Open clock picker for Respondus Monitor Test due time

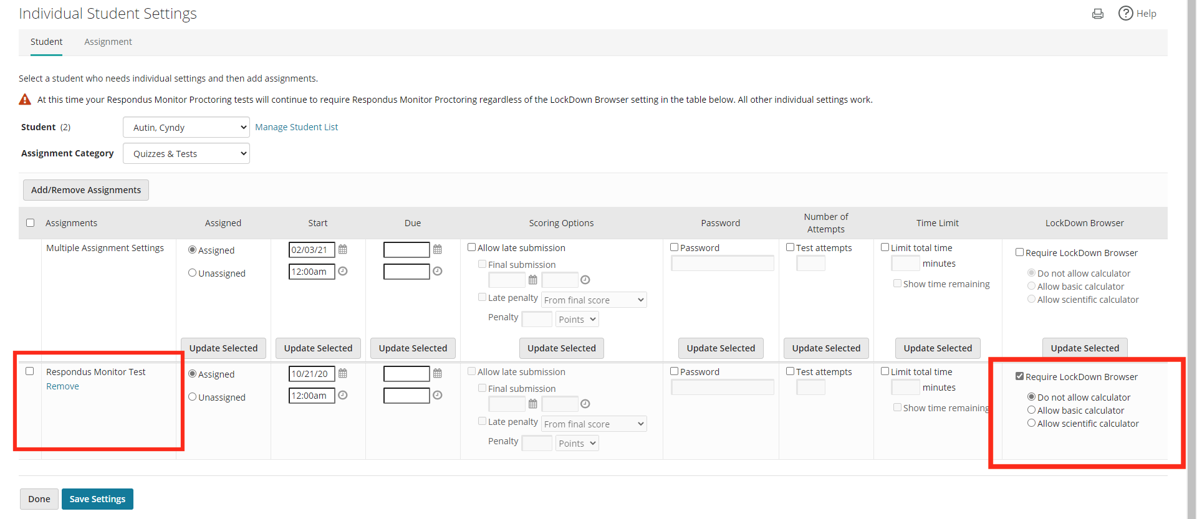438,395
